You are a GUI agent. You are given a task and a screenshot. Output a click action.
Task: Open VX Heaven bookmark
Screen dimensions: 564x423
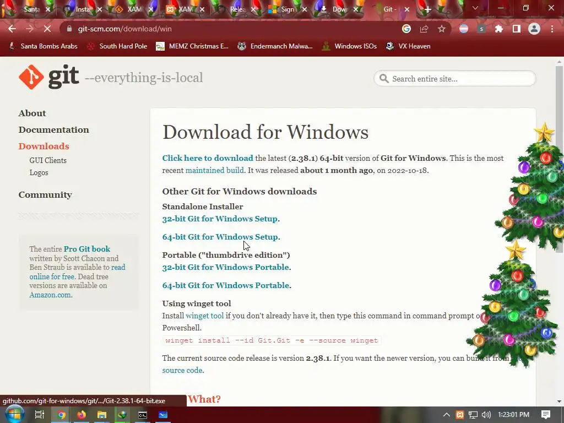[x=408, y=46]
